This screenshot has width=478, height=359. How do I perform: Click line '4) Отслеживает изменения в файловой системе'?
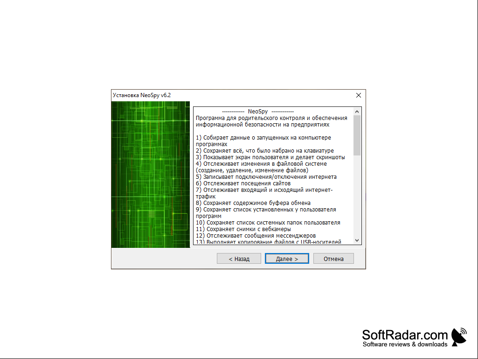click(261, 163)
